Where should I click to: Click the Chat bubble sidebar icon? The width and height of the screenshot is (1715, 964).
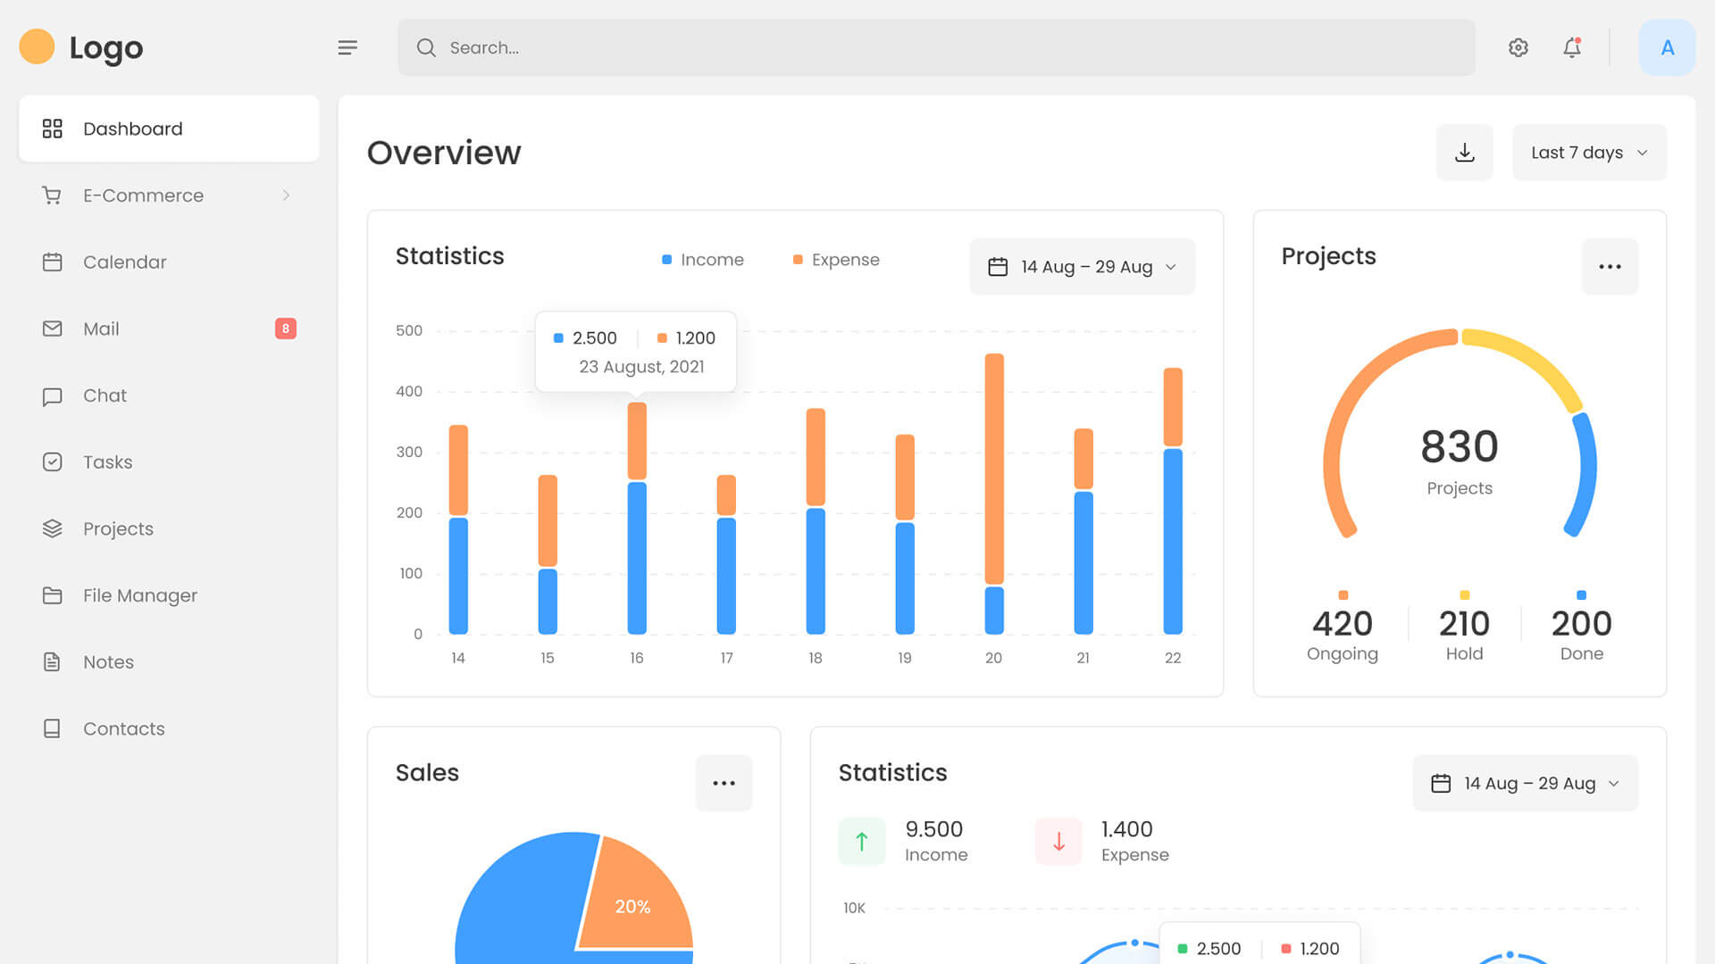53,395
